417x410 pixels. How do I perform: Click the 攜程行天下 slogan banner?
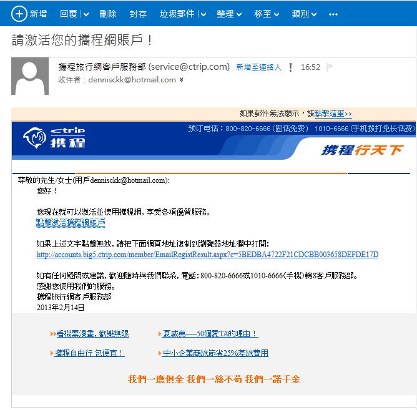[x=363, y=150]
